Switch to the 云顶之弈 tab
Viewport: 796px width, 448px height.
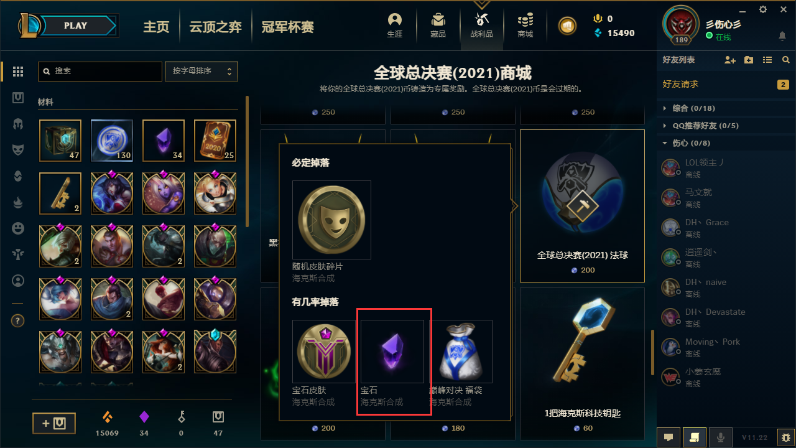click(215, 27)
